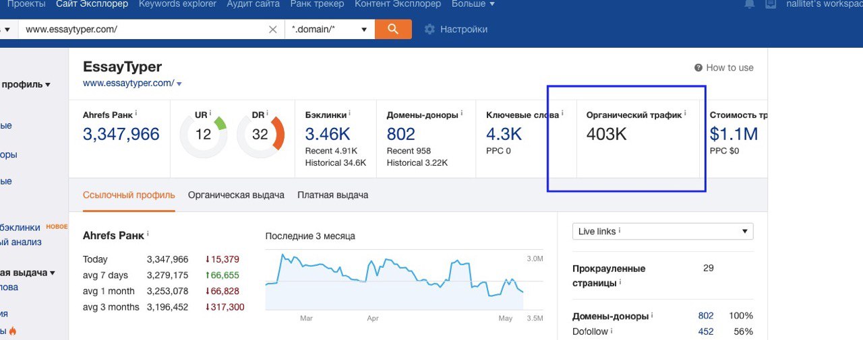Show the Бэклинки info tooltip icon
Image resolution: width=863 pixels, height=340 pixels.
350,113
